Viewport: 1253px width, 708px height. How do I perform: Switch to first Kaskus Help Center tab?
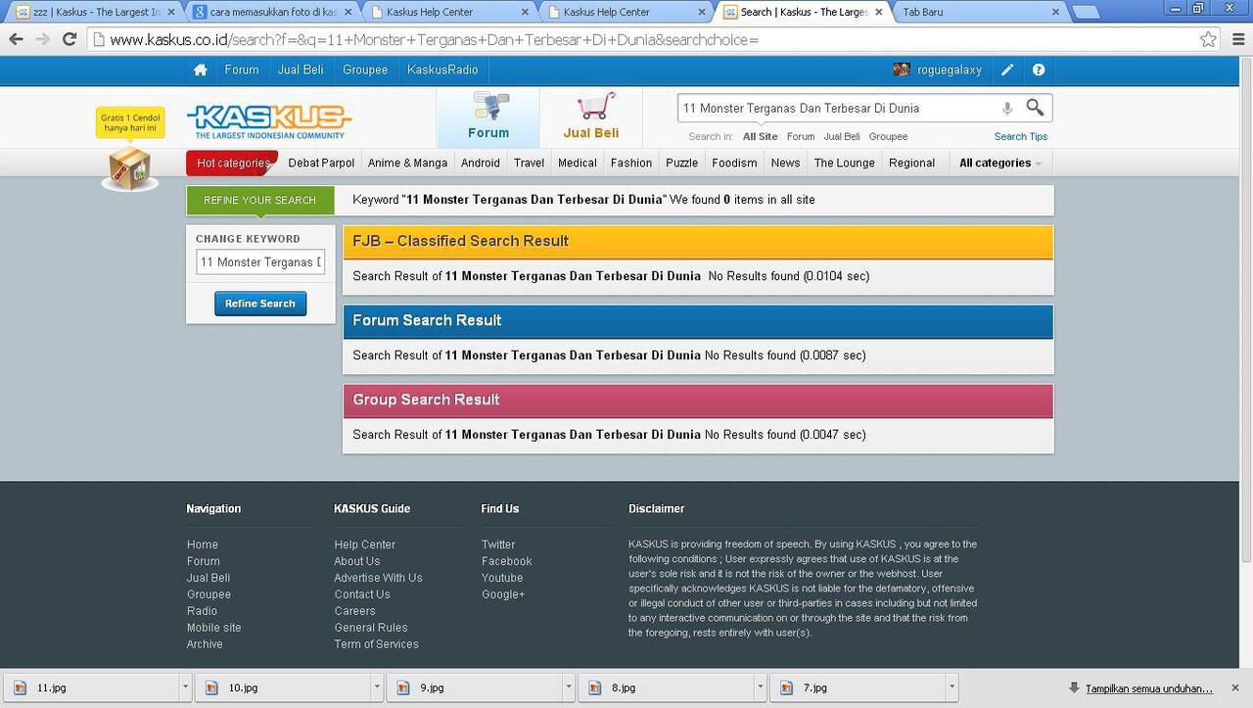pos(448,12)
